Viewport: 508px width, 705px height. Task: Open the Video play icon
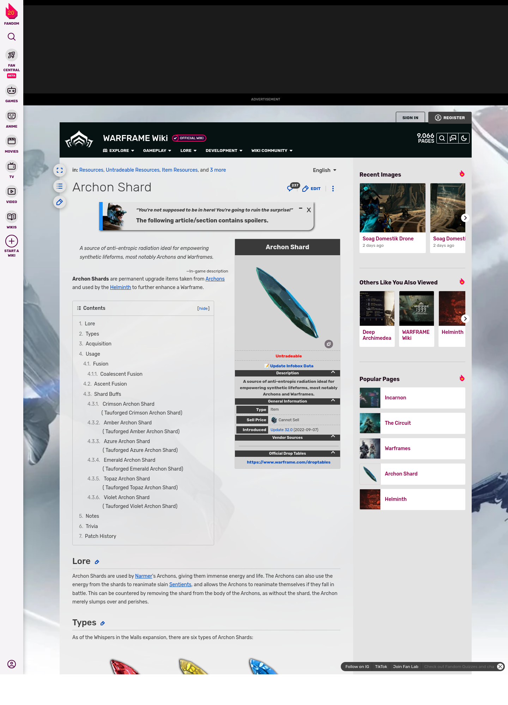[x=12, y=191]
